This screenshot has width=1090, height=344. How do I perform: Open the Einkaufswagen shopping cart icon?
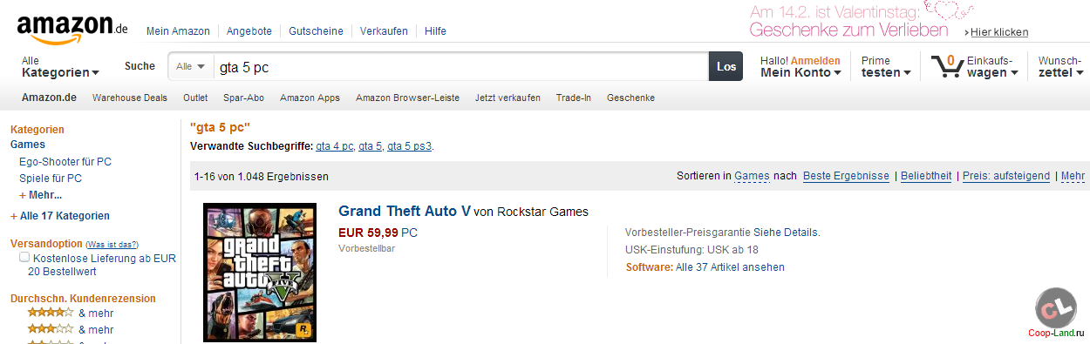tap(945, 66)
